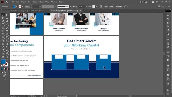Expand the fill color dropdown in control bar

click(17, 6)
